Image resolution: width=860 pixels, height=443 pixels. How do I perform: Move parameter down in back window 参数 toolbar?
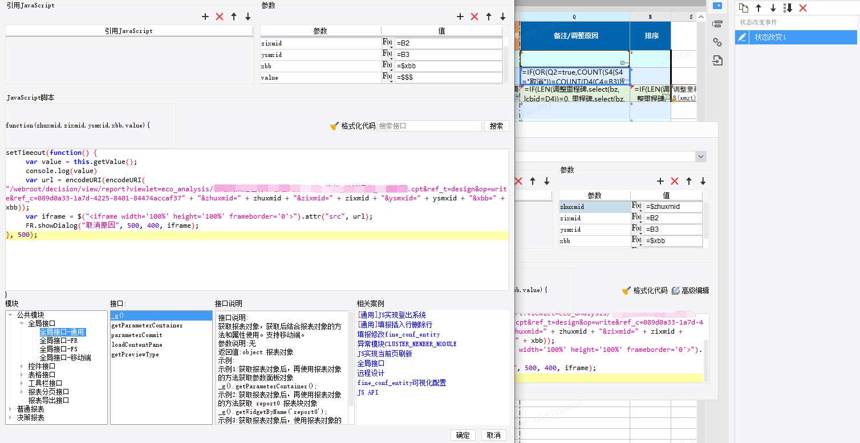click(x=703, y=181)
